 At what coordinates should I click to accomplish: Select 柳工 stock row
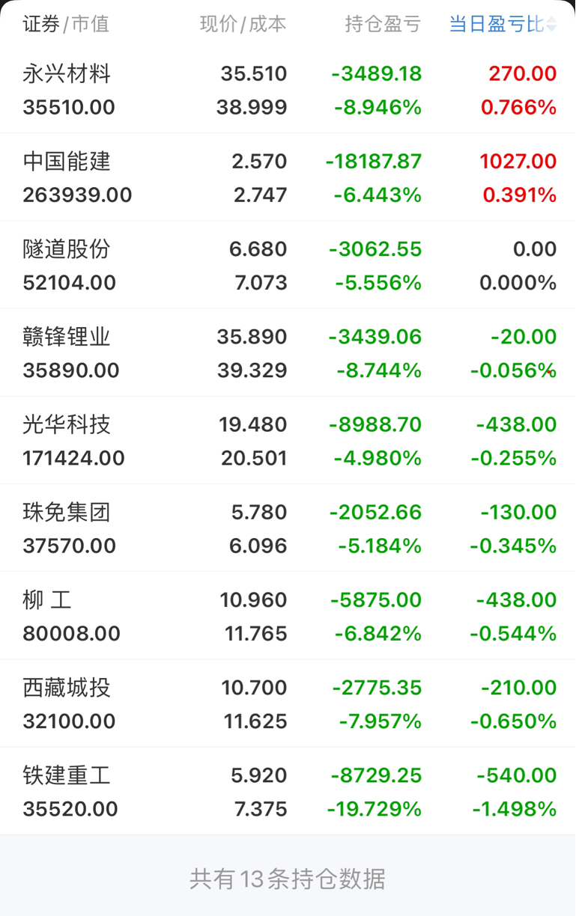coord(288,615)
